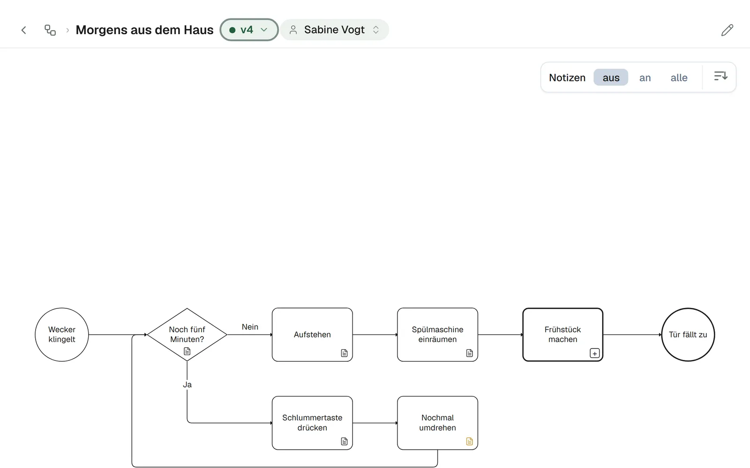750x468 pixels.
Task: Set Notizen to alle
Action: click(679, 78)
